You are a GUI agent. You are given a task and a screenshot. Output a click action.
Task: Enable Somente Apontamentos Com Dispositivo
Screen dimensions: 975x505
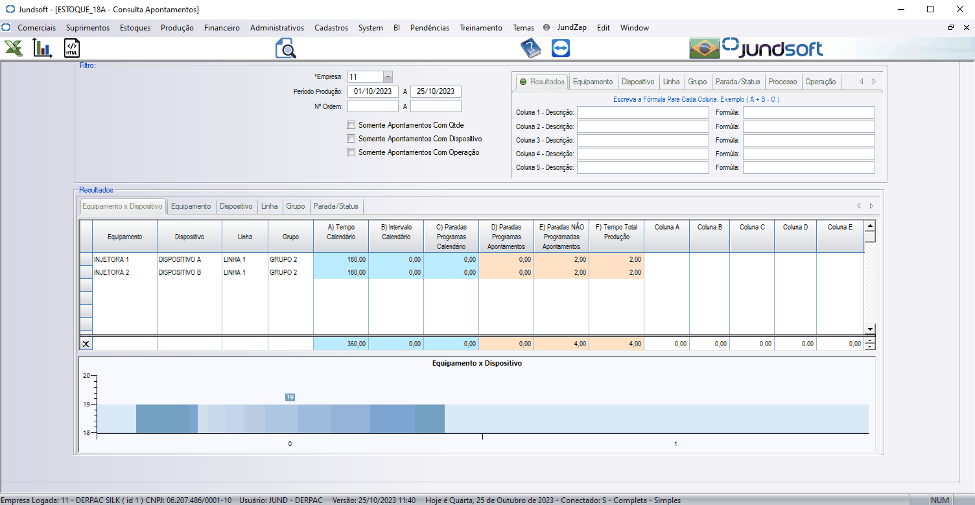351,139
